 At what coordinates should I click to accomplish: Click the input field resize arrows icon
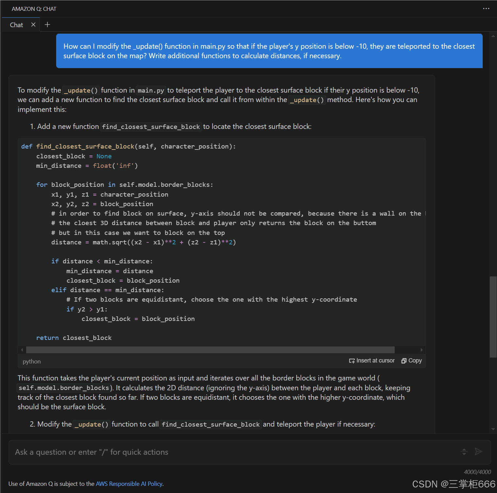(464, 452)
